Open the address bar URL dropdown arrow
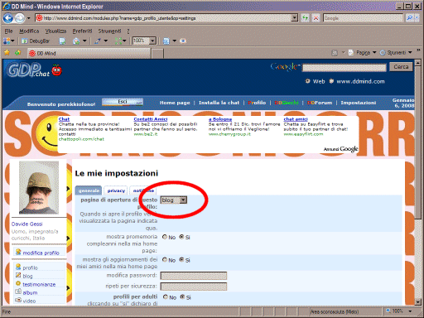 295,18
